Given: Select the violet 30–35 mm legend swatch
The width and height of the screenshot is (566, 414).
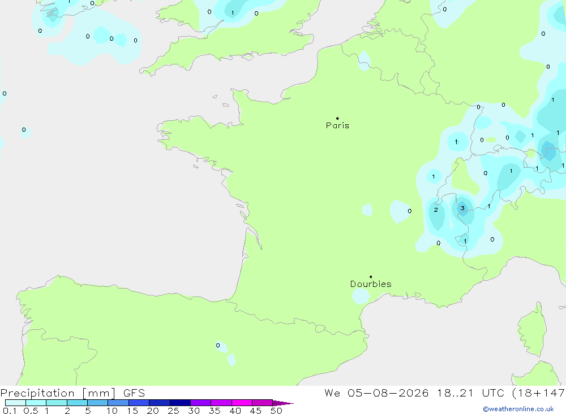Looking at the screenshot, I should (x=201, y=403).
